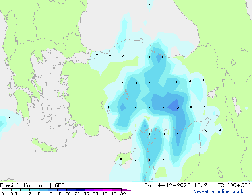Click the 0.1–0.5 mm lightest legend swatch
The image size is (252, 195).
pos(7,190)
